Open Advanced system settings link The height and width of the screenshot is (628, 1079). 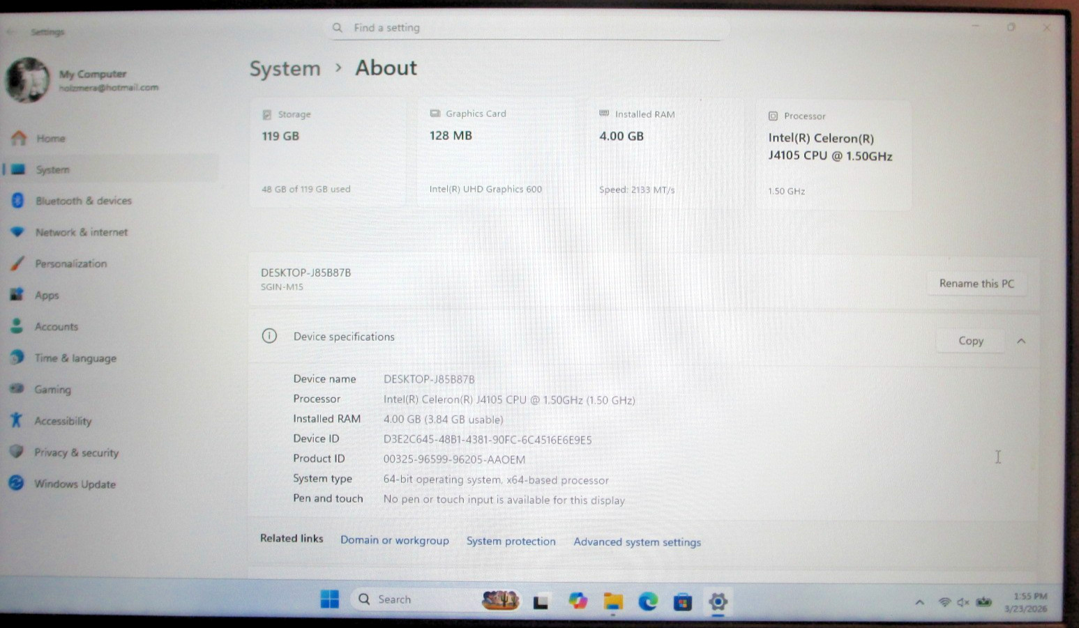pos(637,542)
